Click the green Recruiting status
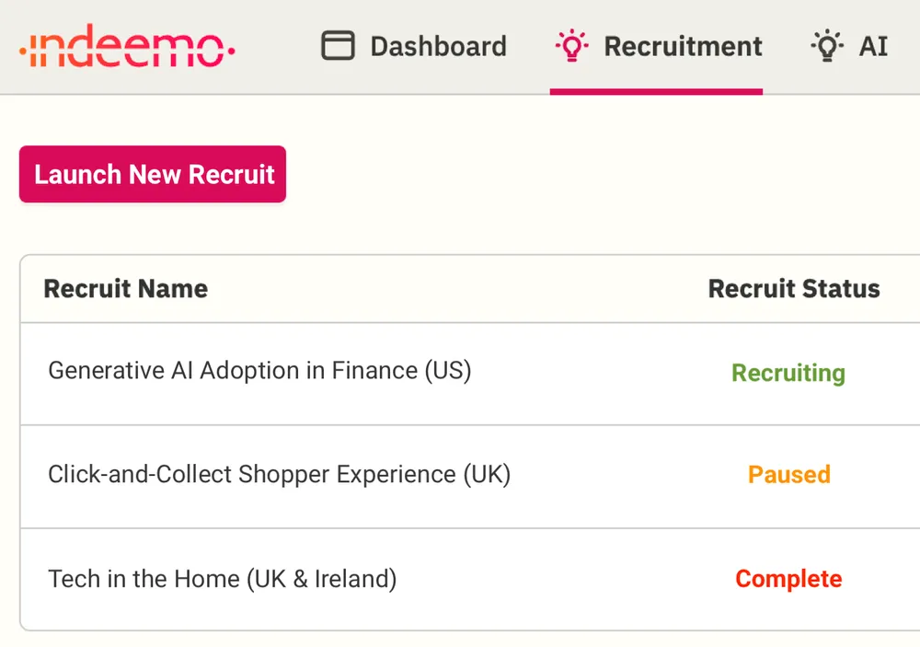The width and height of the screenshot is (920, 647). [x=788, y=373]
